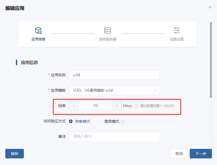Decrease 码率 using the minus button
Image resolution: width=217 pixels, height=165 pixels.
point(74,106)
